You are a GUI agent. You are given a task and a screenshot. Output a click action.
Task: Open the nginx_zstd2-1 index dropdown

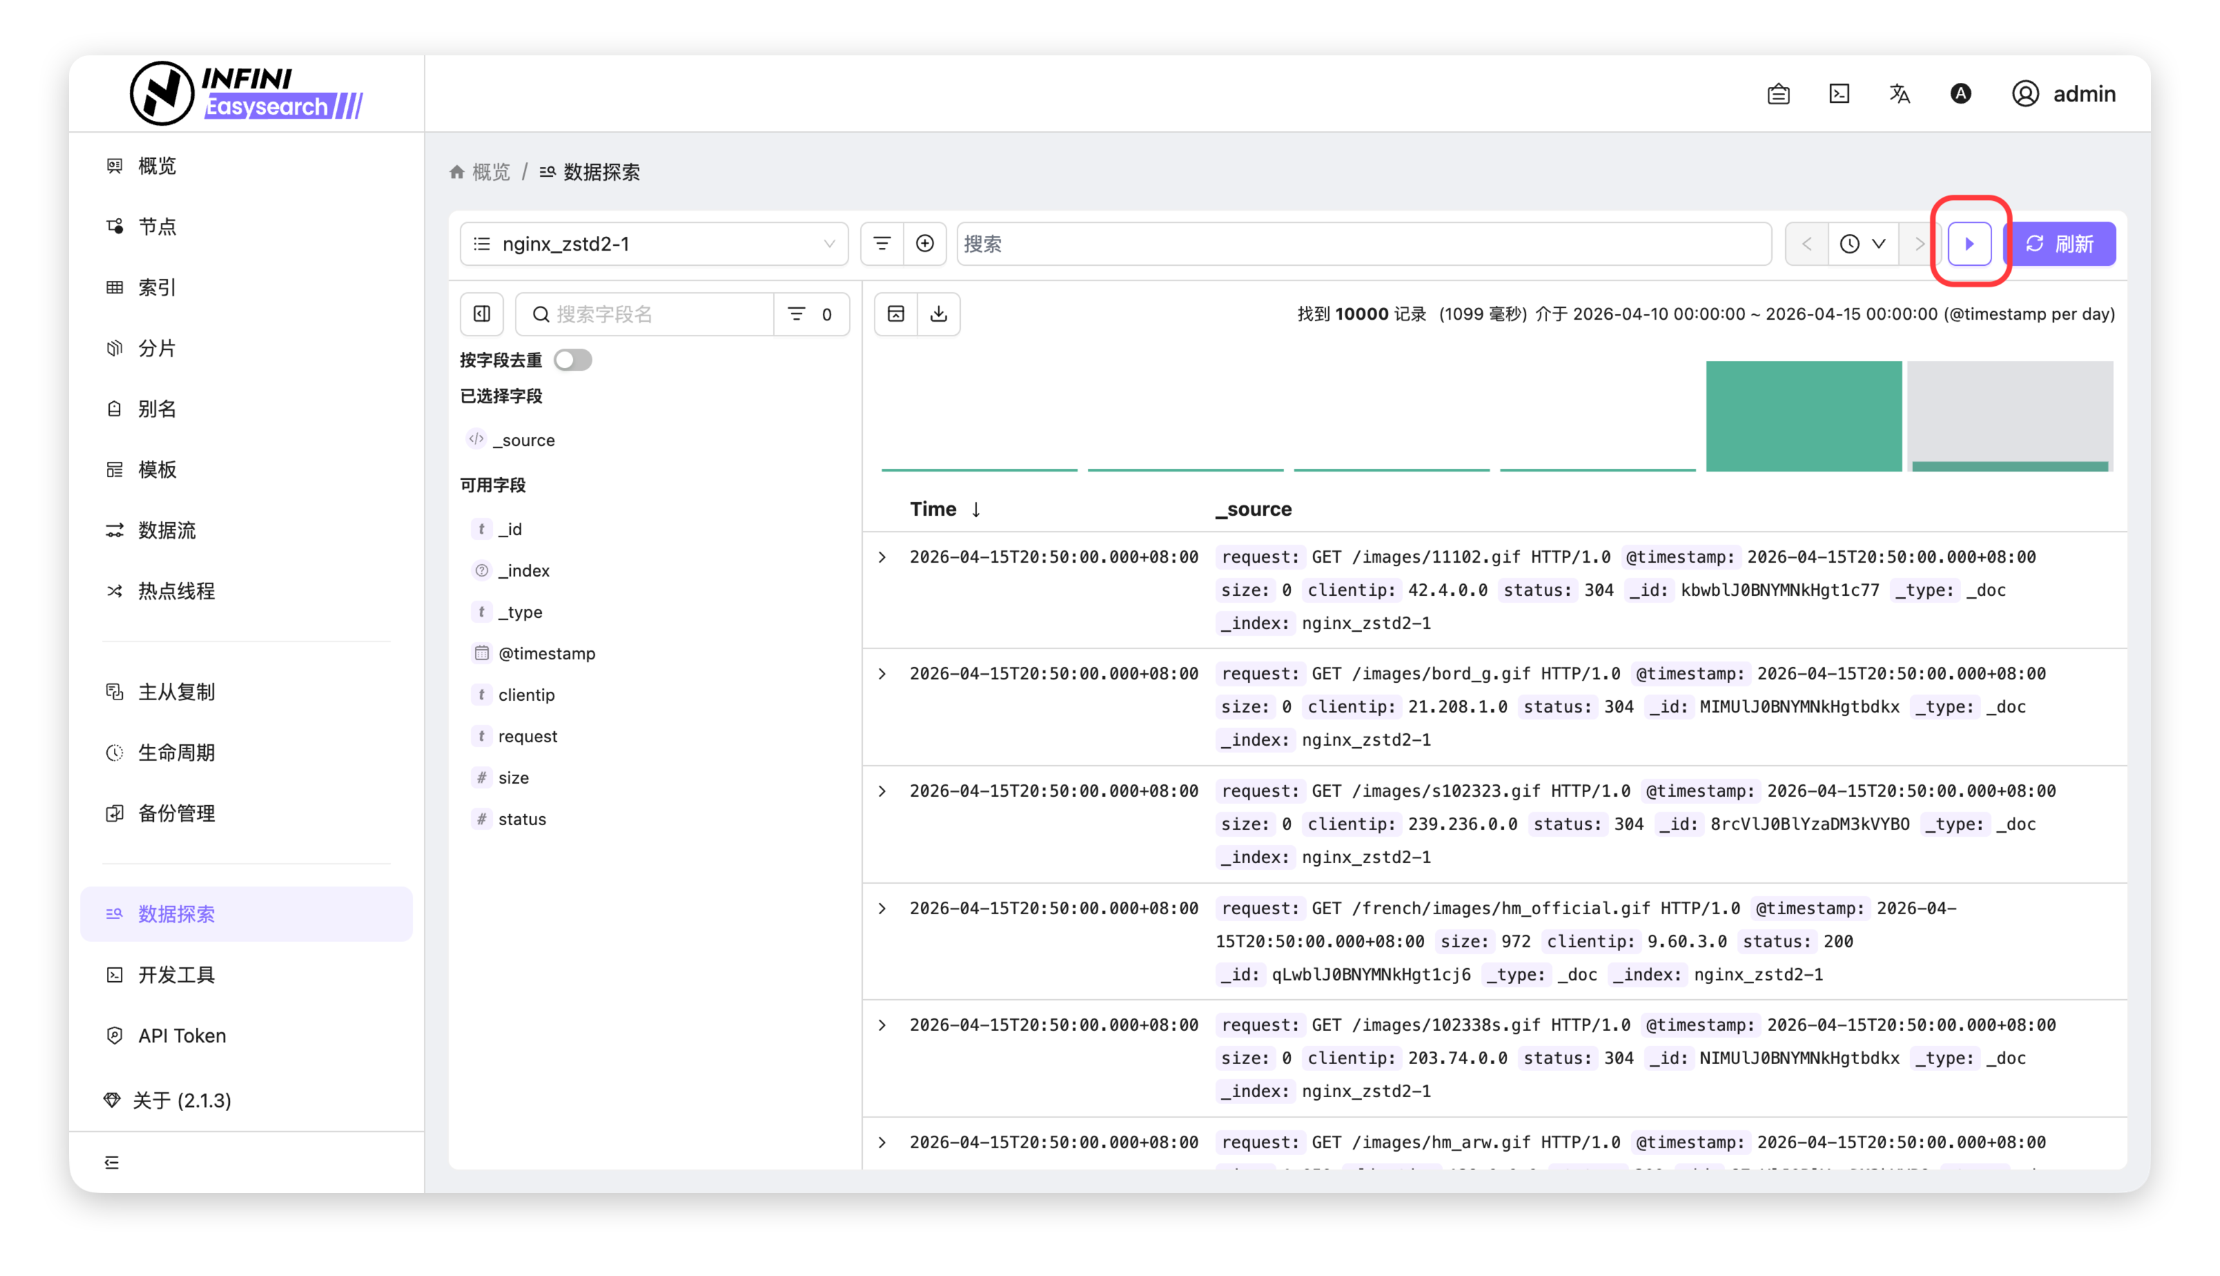point(654,244)
